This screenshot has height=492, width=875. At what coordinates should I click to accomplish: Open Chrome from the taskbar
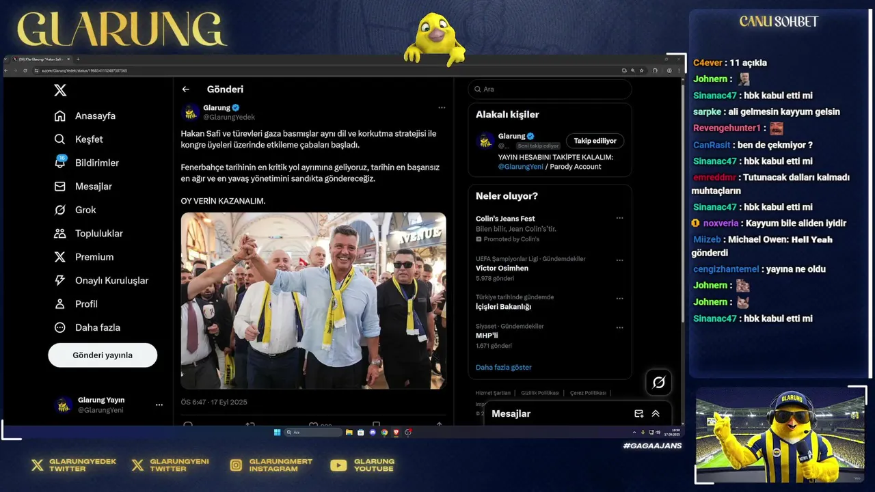[x=384, y=432]
